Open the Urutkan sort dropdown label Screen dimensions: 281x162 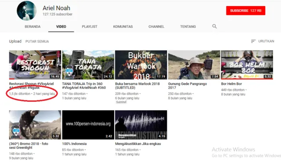pos(266,41)
